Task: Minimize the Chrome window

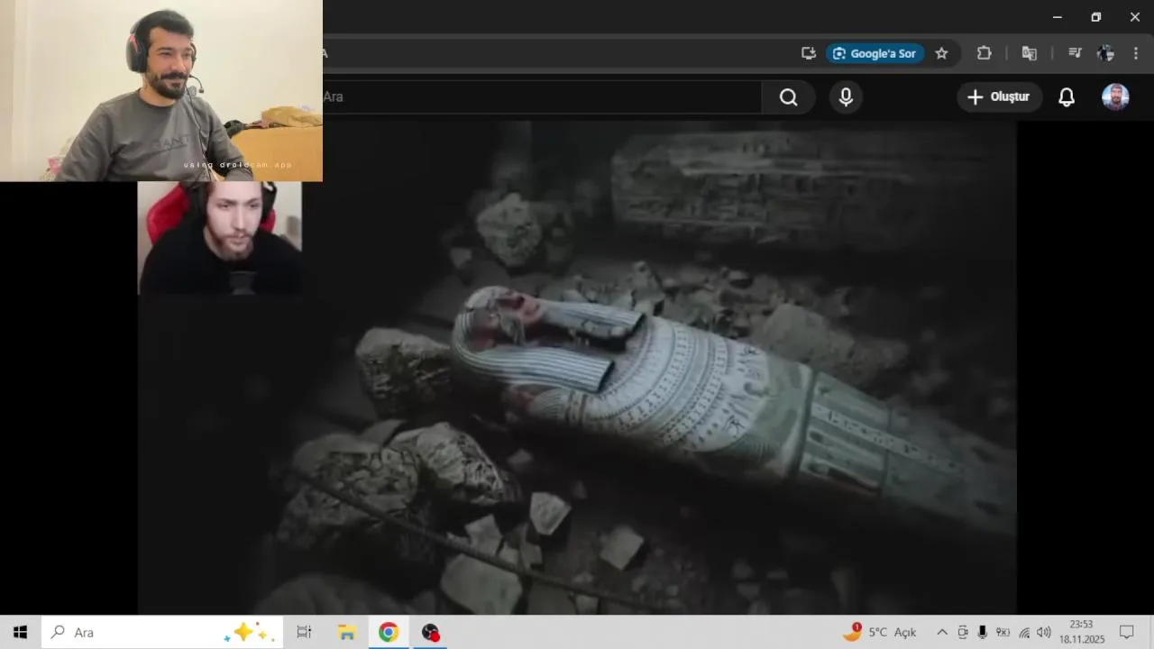Action: click(x=1058, y=17)
